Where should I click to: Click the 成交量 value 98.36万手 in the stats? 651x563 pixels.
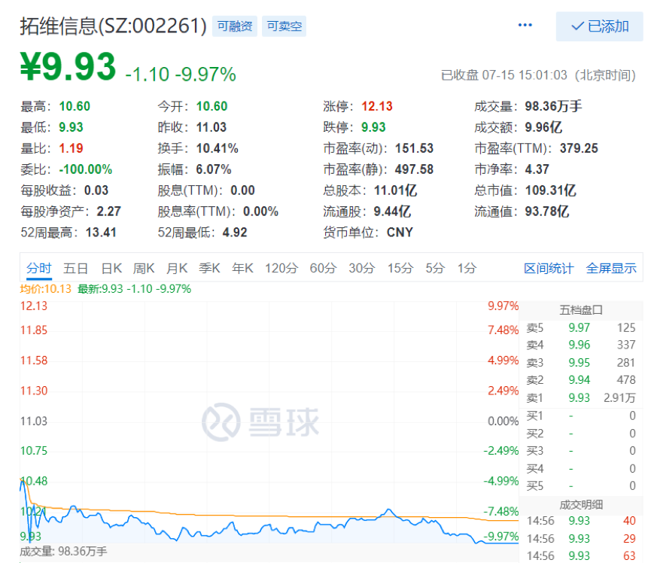tap(553, 106)
